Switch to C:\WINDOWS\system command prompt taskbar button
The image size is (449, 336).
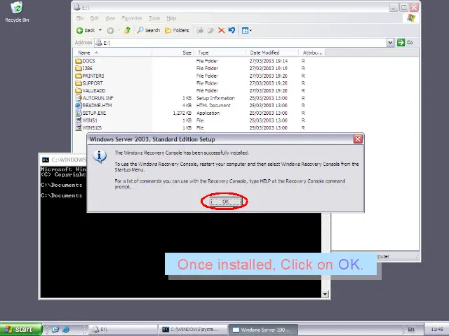[x=193, y=330]
